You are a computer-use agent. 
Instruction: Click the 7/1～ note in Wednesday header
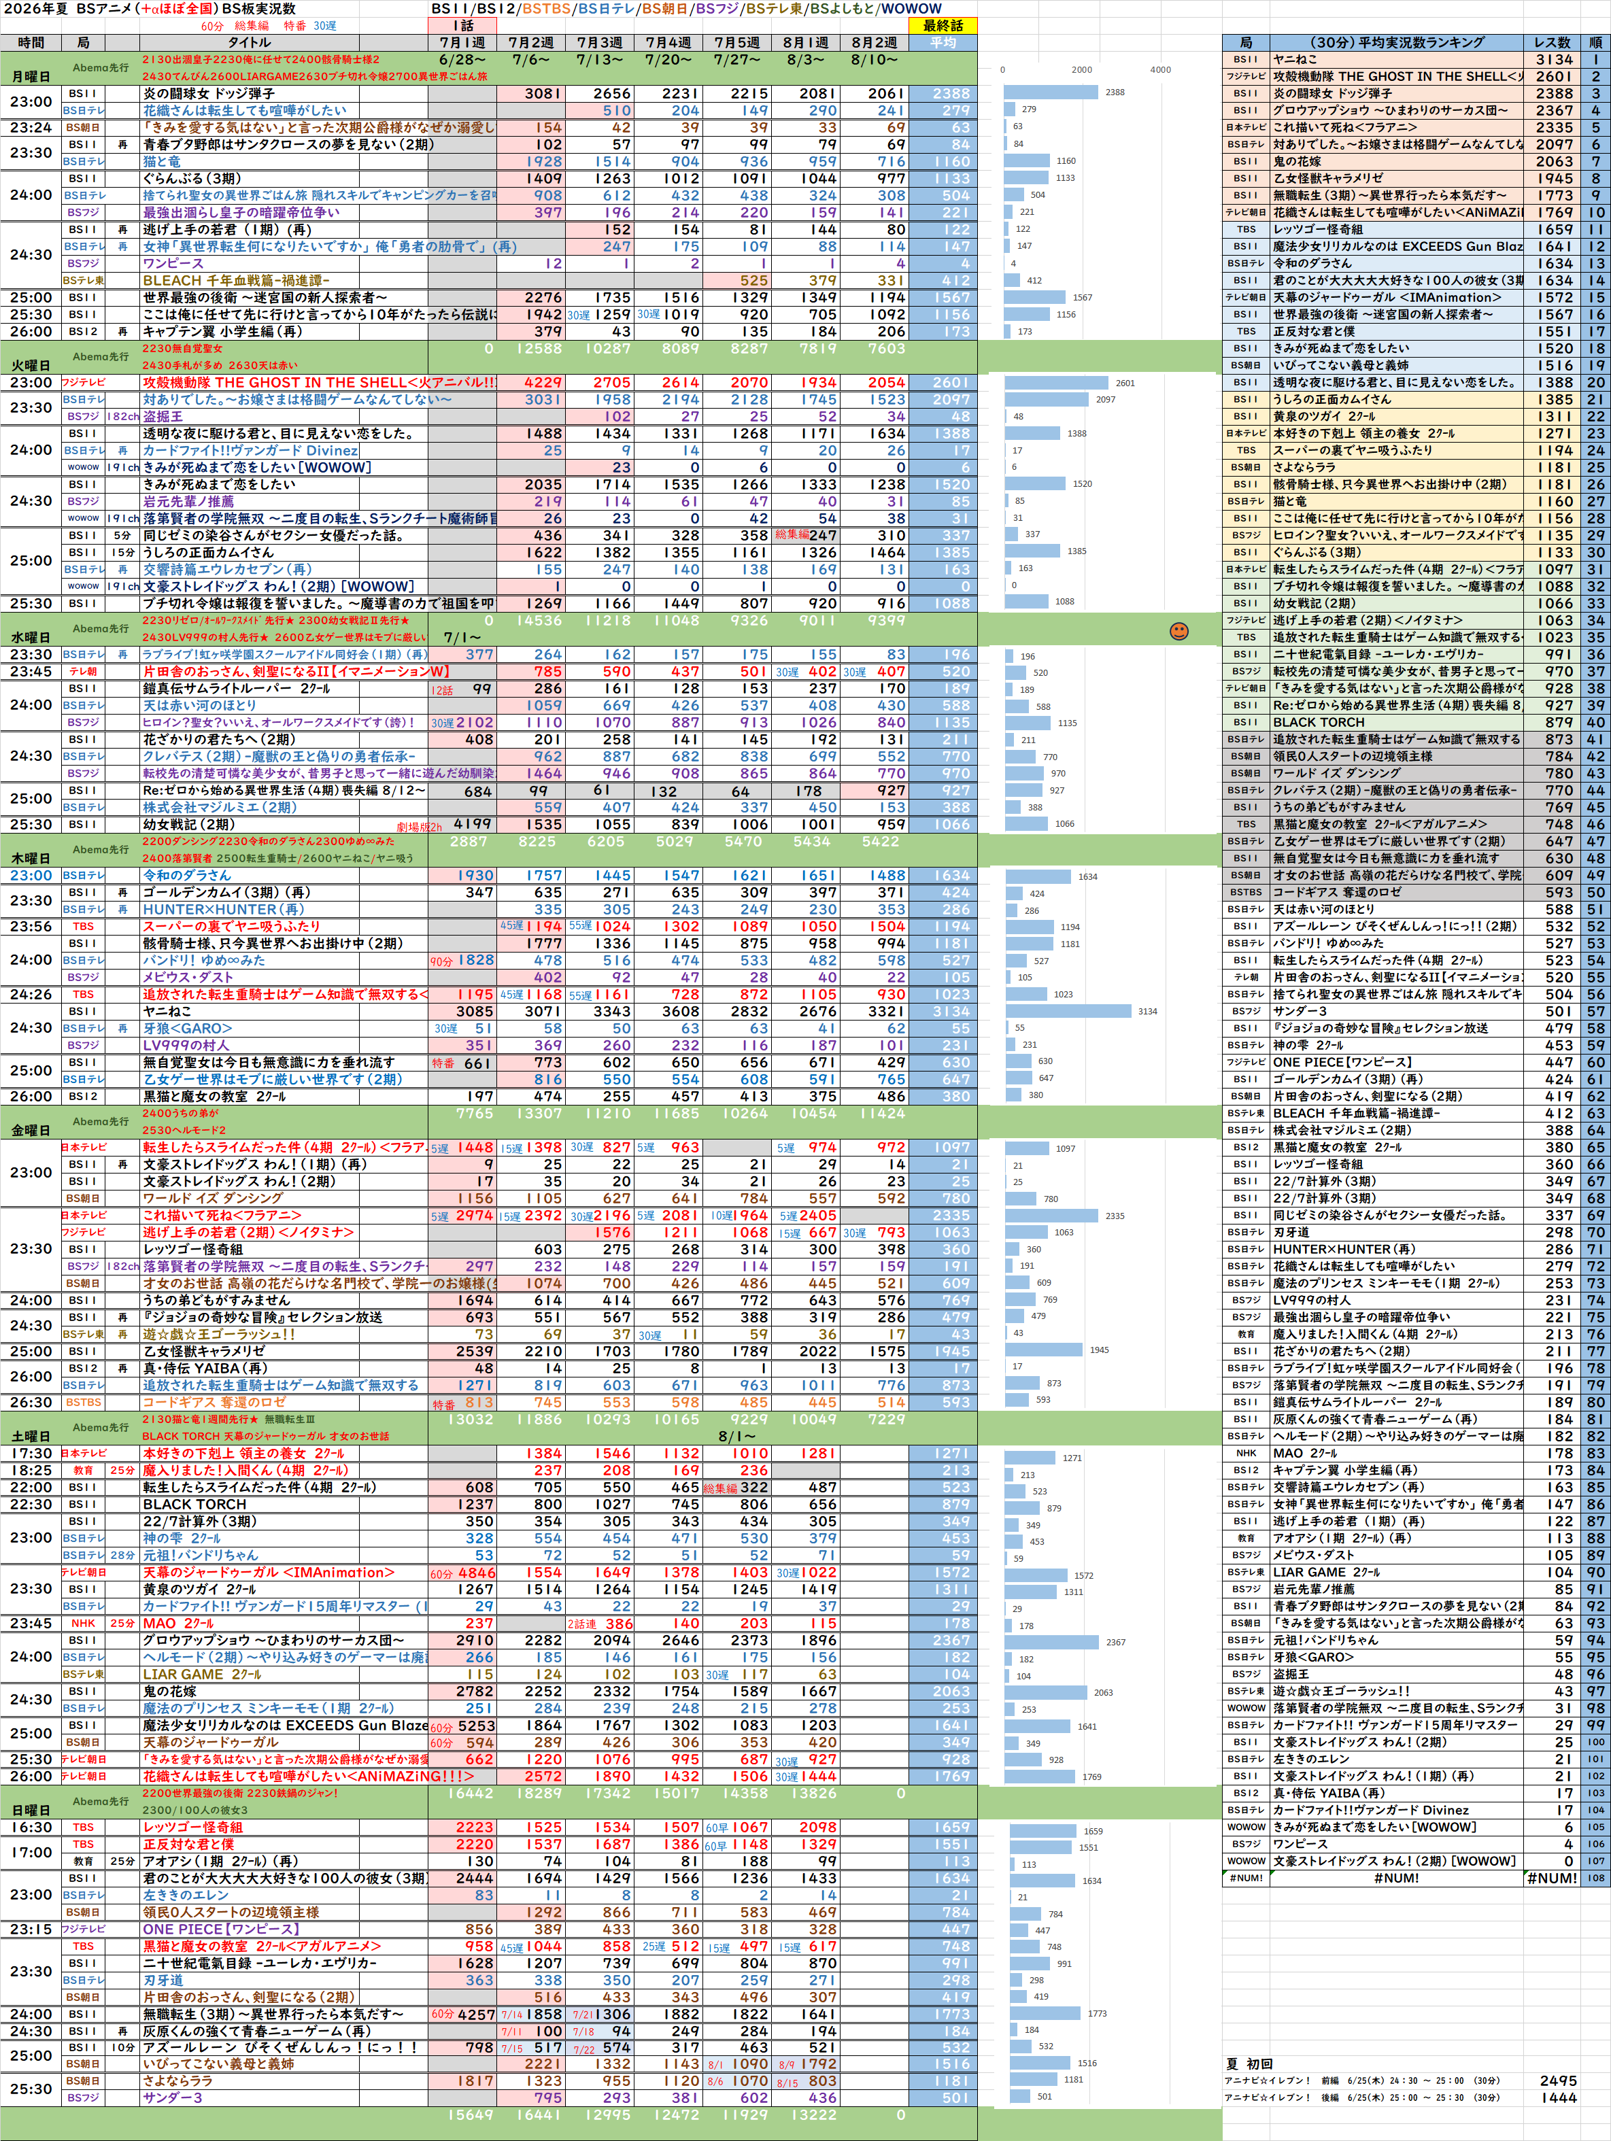click(x=462, y=638)
